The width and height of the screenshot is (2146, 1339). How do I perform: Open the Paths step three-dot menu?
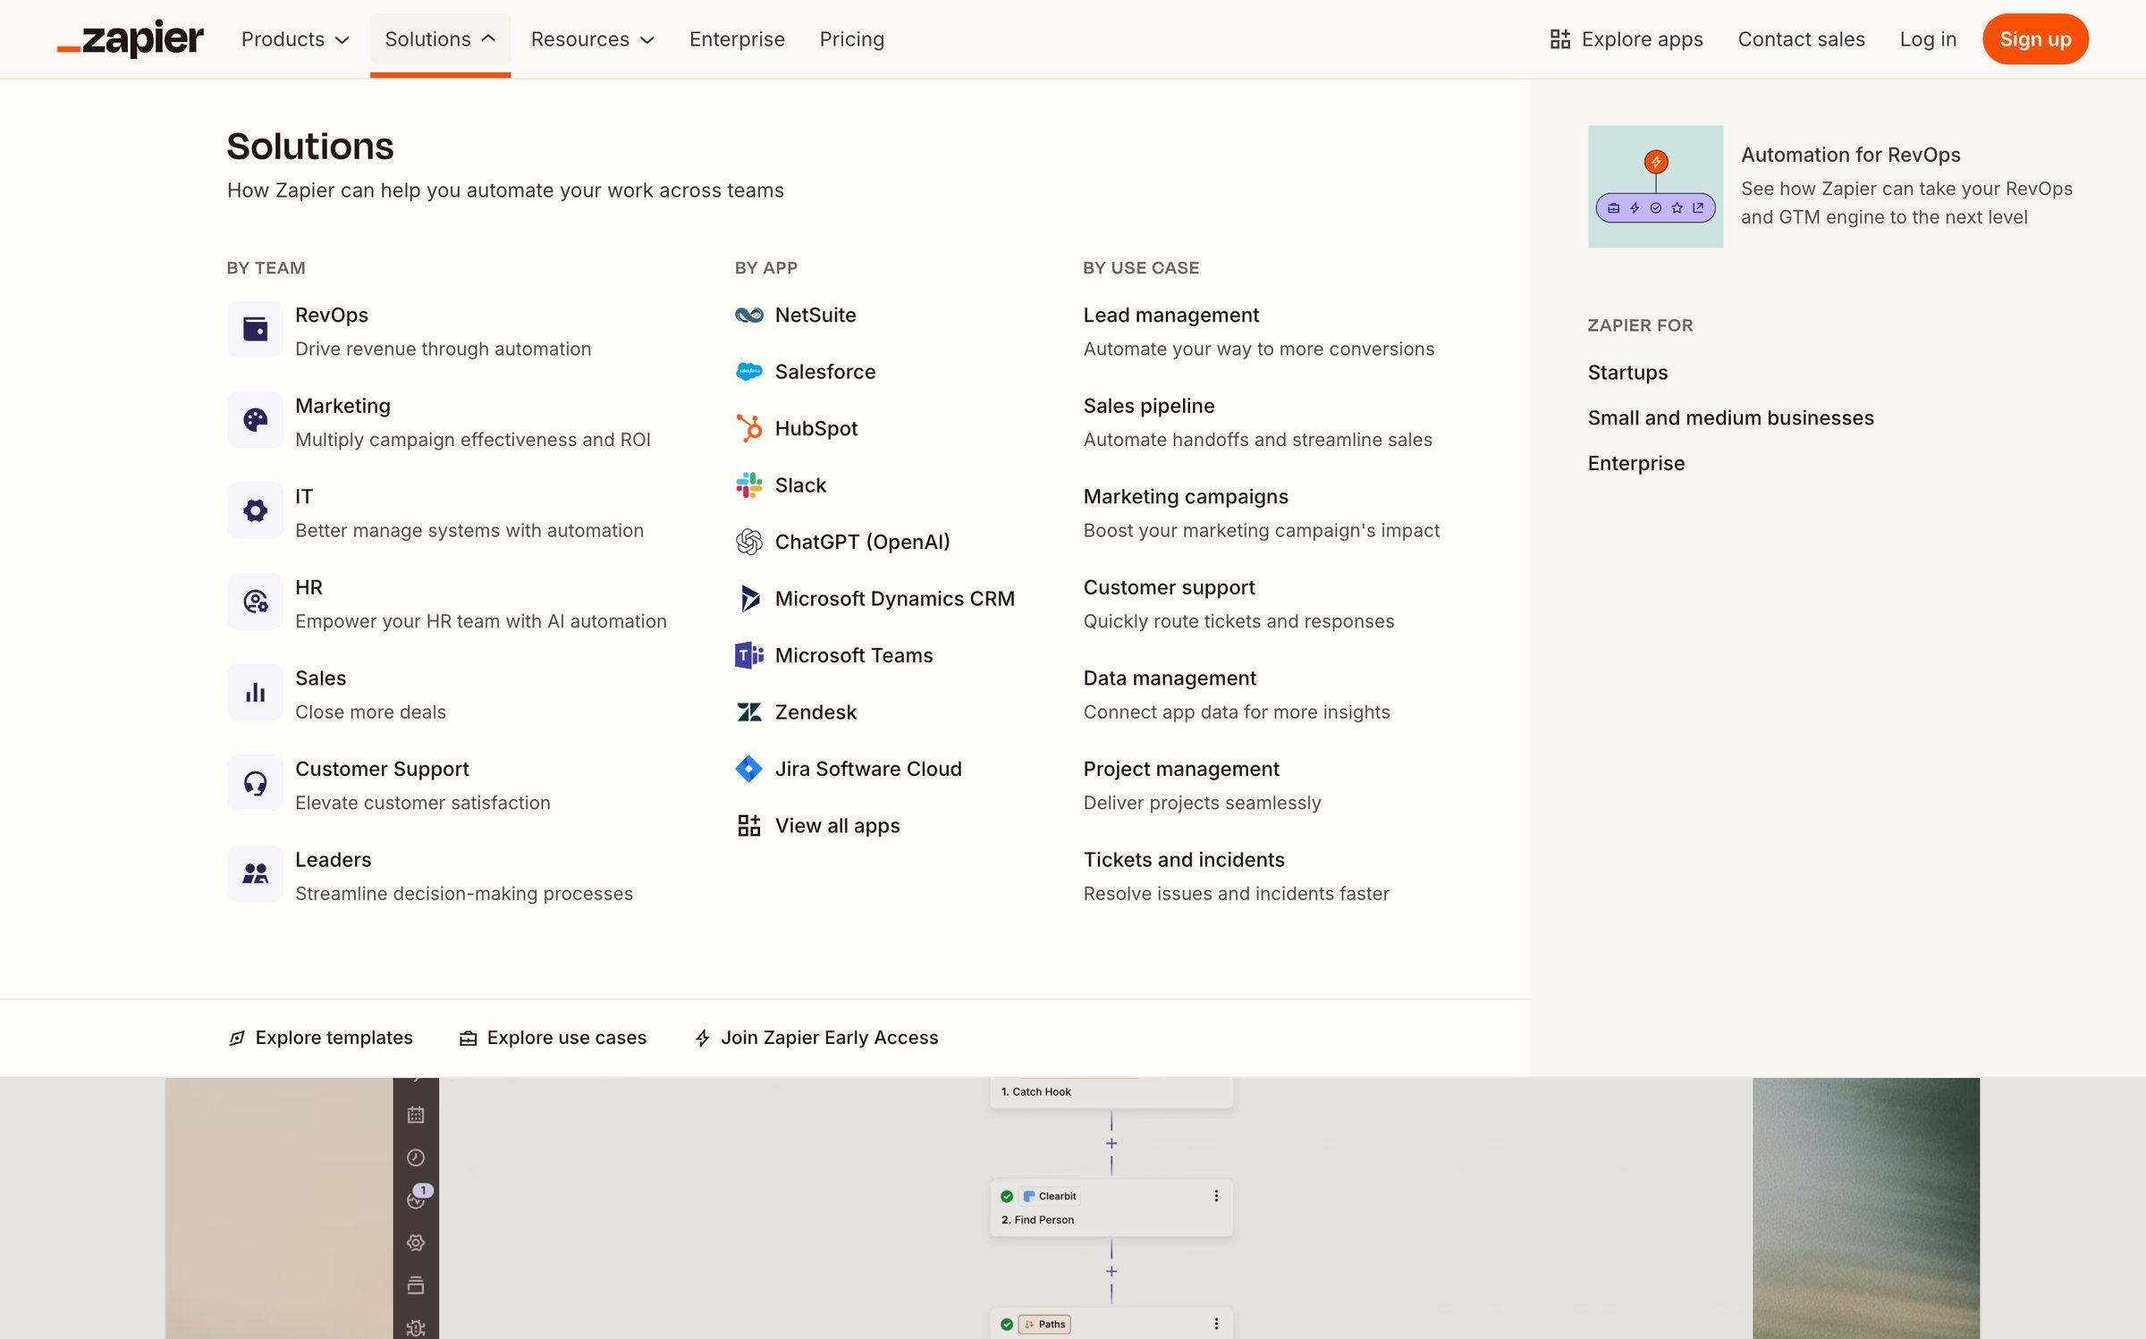click(x=1216, y=1324)
